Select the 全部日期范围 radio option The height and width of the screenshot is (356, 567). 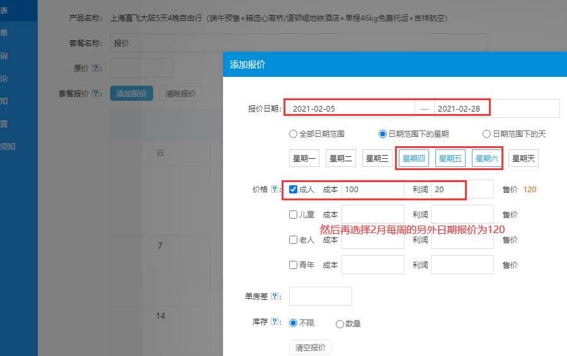[293, 134]
